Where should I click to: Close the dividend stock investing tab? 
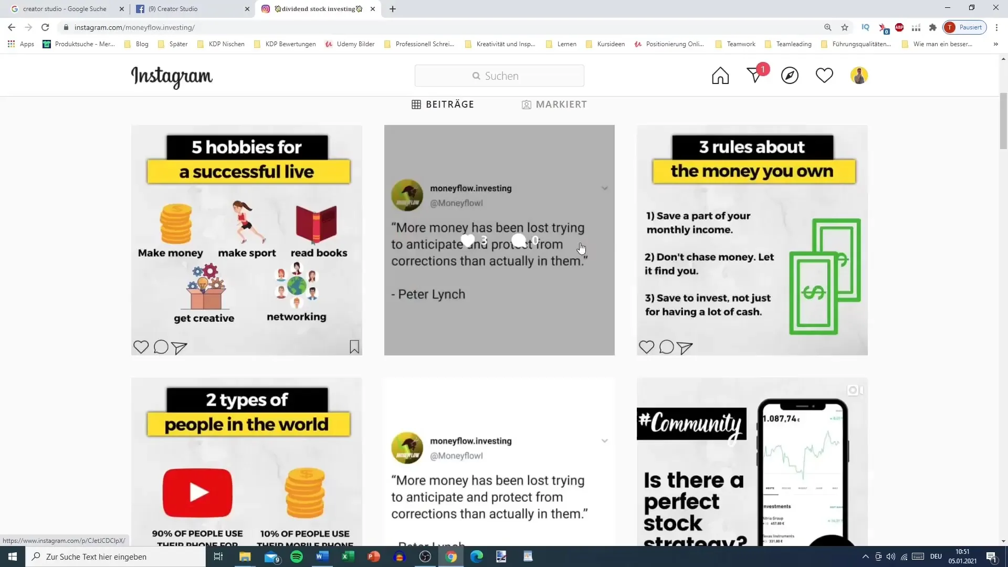pyautogui.click(x=372, y=9)
